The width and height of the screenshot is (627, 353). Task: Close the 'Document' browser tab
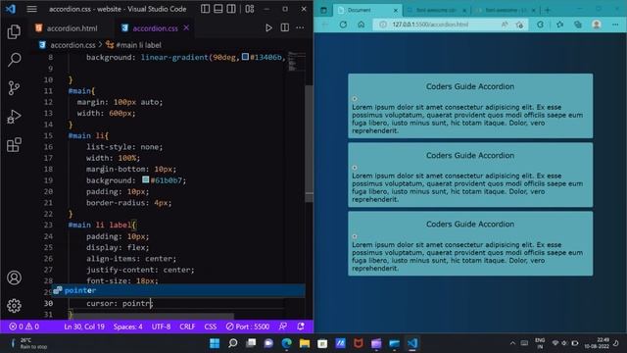pyautogui.click(x=396, y=10)
